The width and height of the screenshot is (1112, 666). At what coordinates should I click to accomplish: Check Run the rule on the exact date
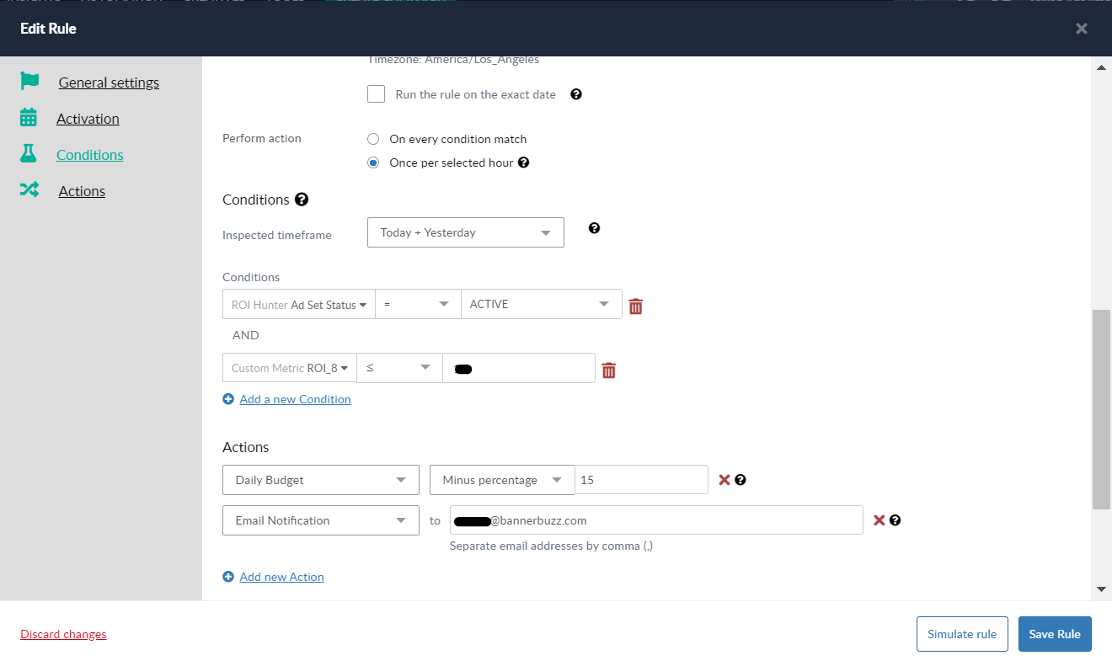(377, 94)
